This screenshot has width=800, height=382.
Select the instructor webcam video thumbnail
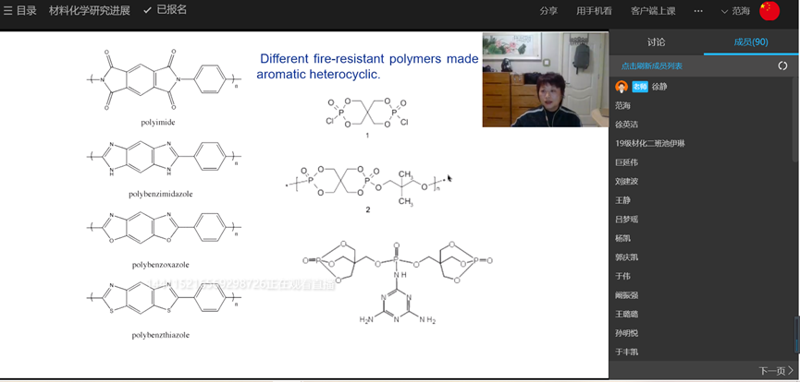click(545, 79)
